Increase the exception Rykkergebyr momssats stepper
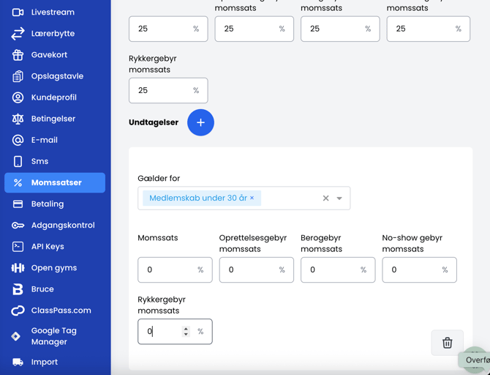The width and height of the screenshot is (490, 375). click(186, 328)
